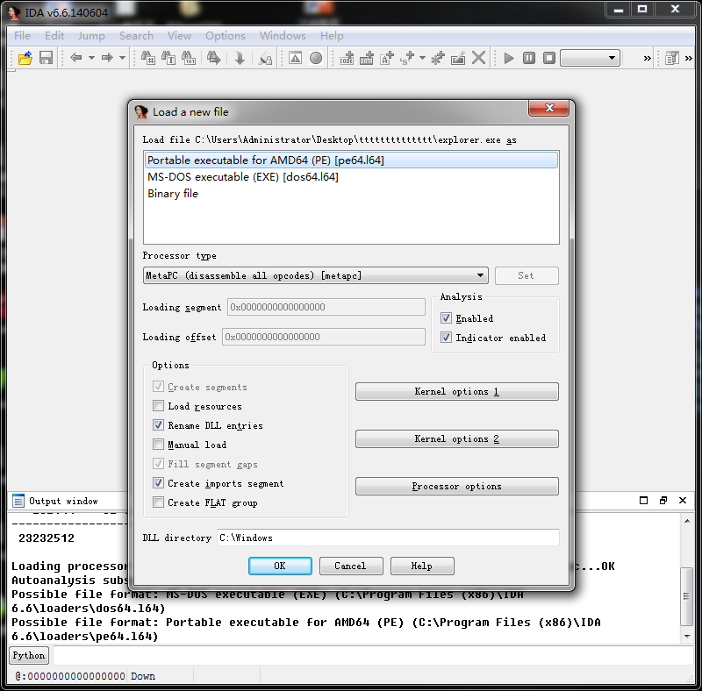
Task: Click the Python command line button
Action: pos(29,655)
